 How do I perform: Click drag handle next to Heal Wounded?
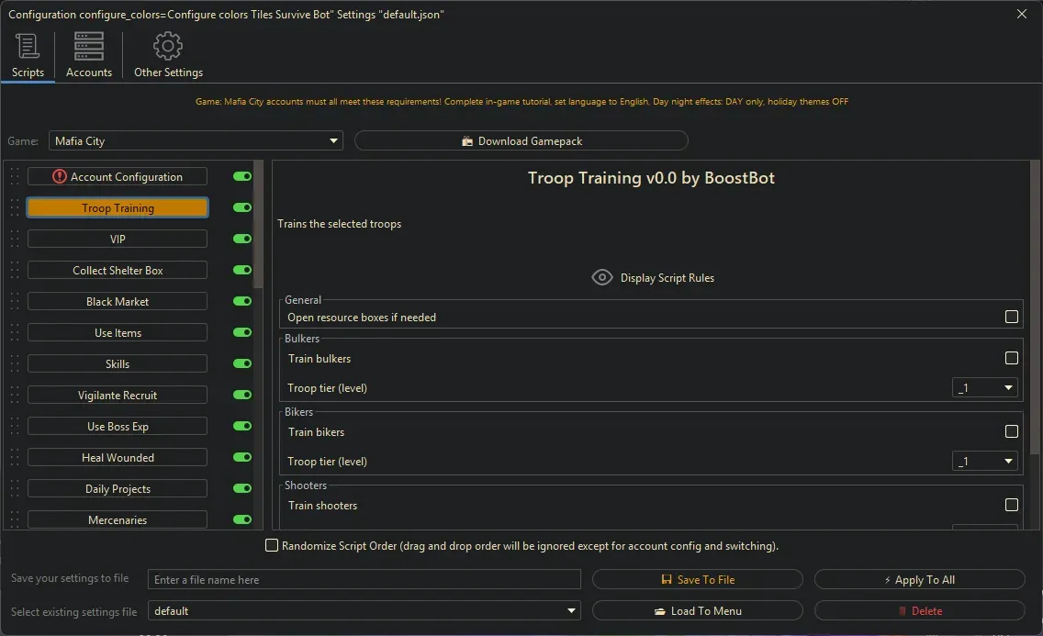click(x=15, y=458)
